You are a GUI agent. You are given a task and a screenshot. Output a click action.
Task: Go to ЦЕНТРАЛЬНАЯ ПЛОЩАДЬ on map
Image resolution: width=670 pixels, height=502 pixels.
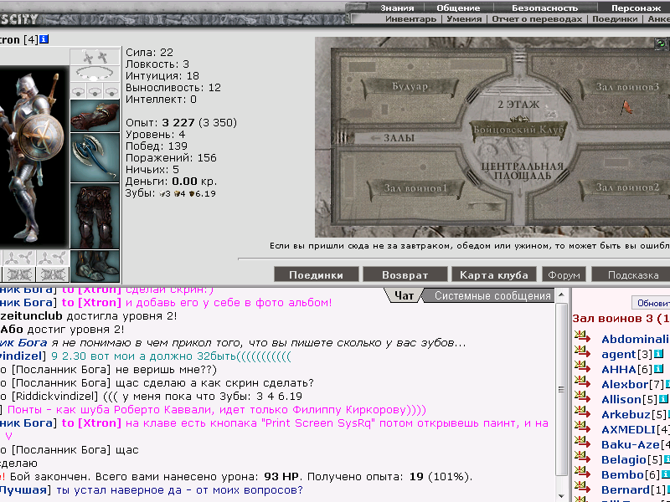(522, 171)
